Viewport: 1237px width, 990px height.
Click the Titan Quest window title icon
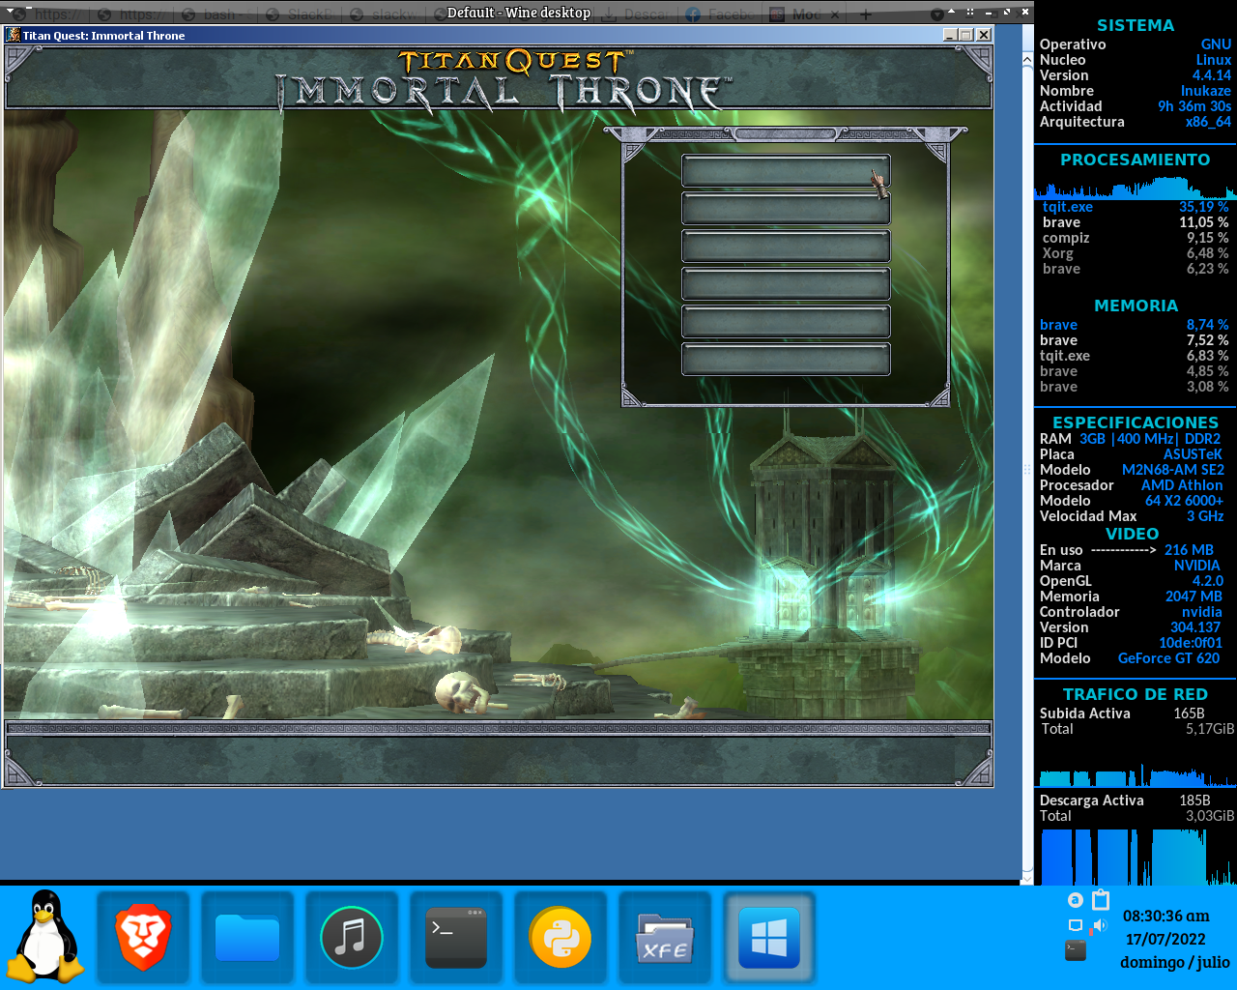pyautogui.click(x=13, y=35)
